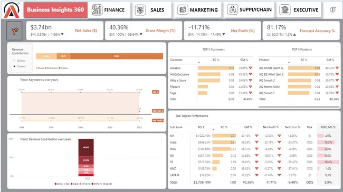Click Flipkart's GM % down-arrow indicator

coord(251,87)
